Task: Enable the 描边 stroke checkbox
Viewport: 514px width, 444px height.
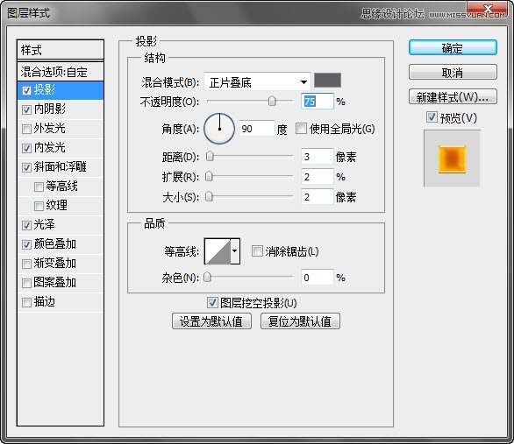Action: pyautogui.click(x=26, y=302)
